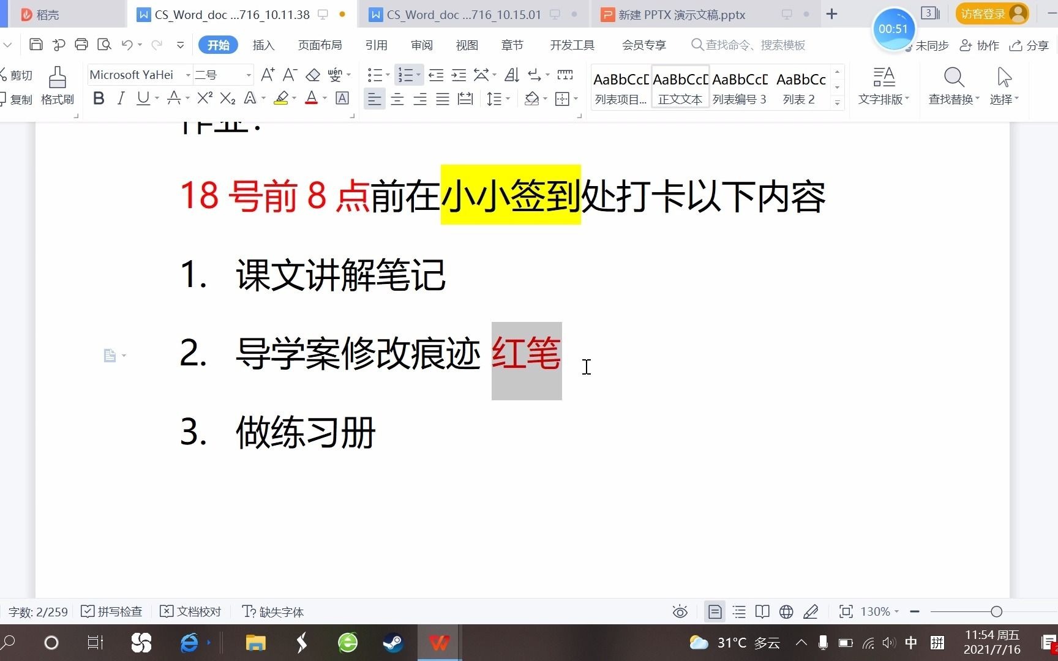
Task: Open File Explorer in the taskbar
Action: click(x=255, y=643)
